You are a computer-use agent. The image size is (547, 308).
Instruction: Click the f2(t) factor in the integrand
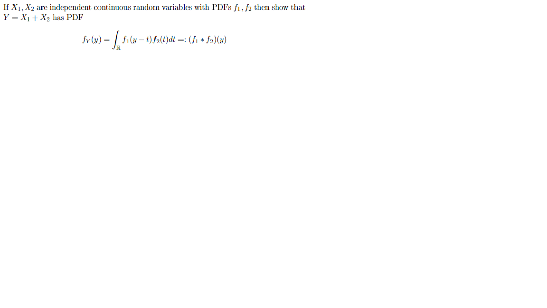(160, 40)
